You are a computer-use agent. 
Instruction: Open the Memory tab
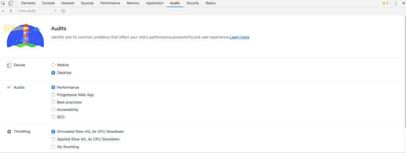pos(133,3)
